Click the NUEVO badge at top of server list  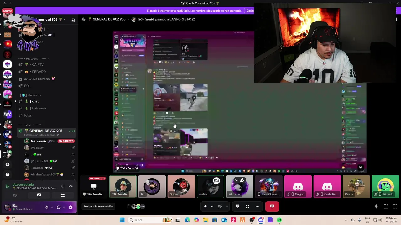click(7, 11)
